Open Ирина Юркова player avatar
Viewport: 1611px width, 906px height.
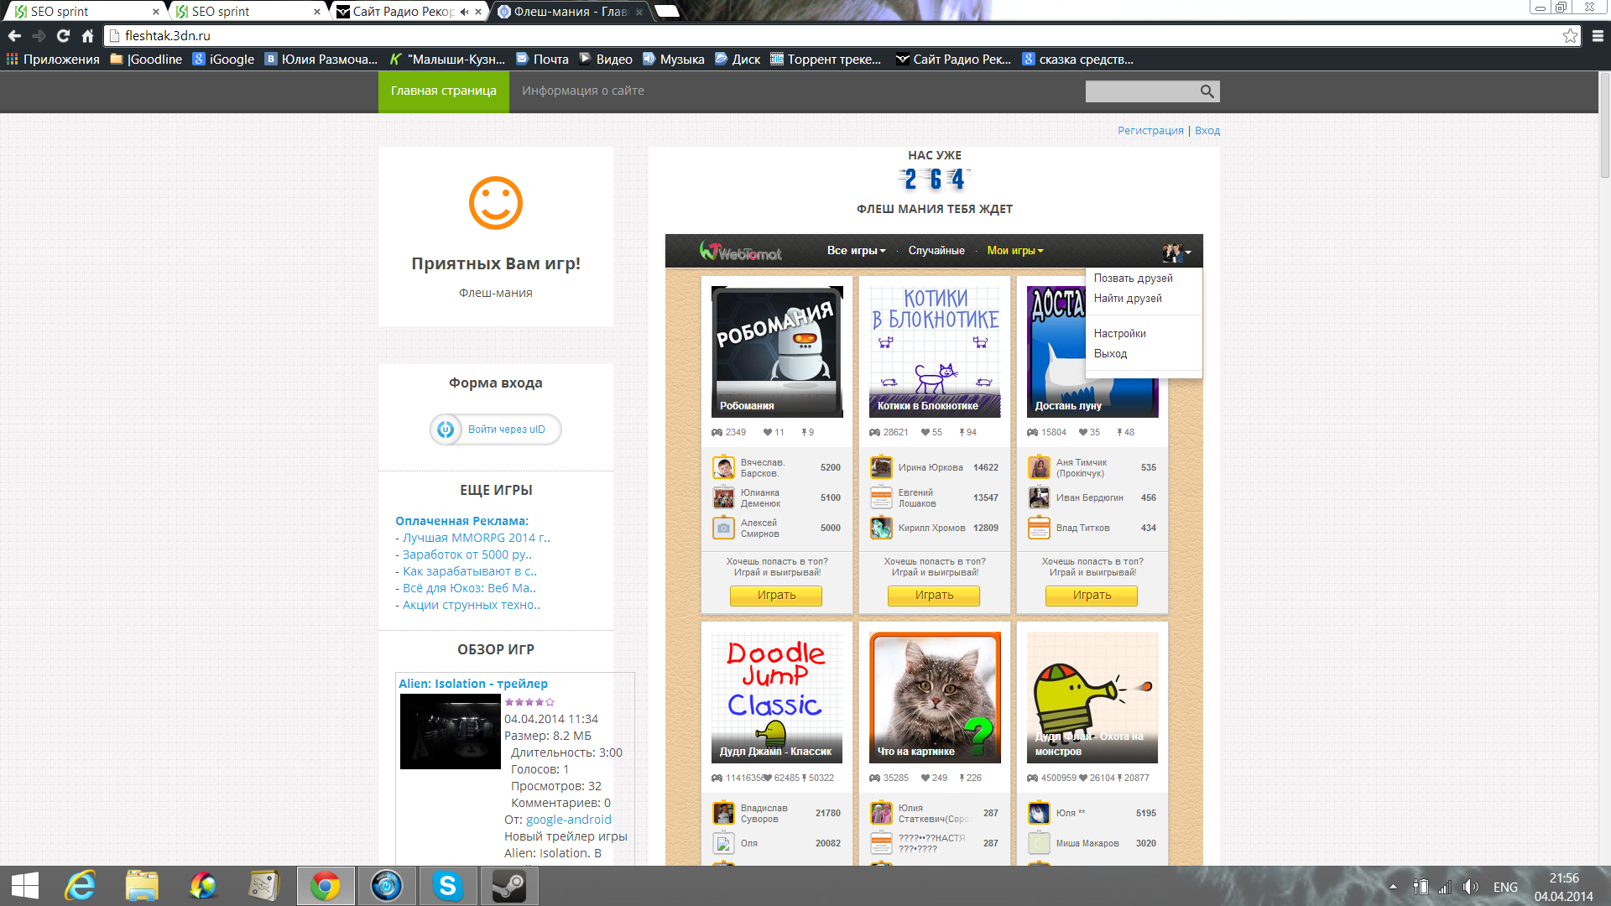[881, 467]
